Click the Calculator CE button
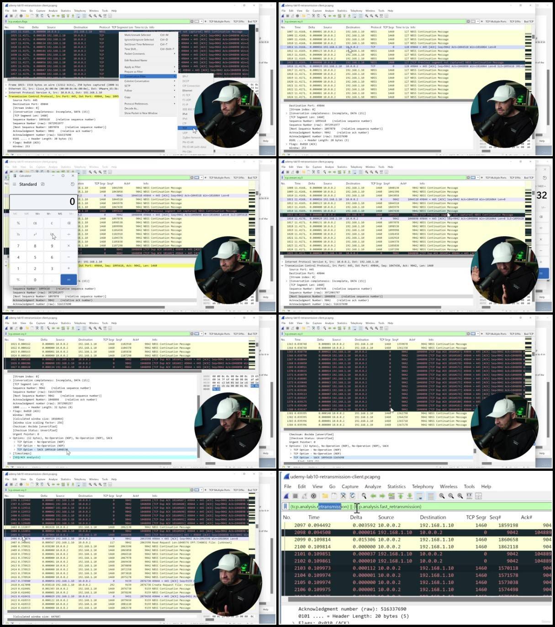This screenshot has height=627, width=555. 35,223
